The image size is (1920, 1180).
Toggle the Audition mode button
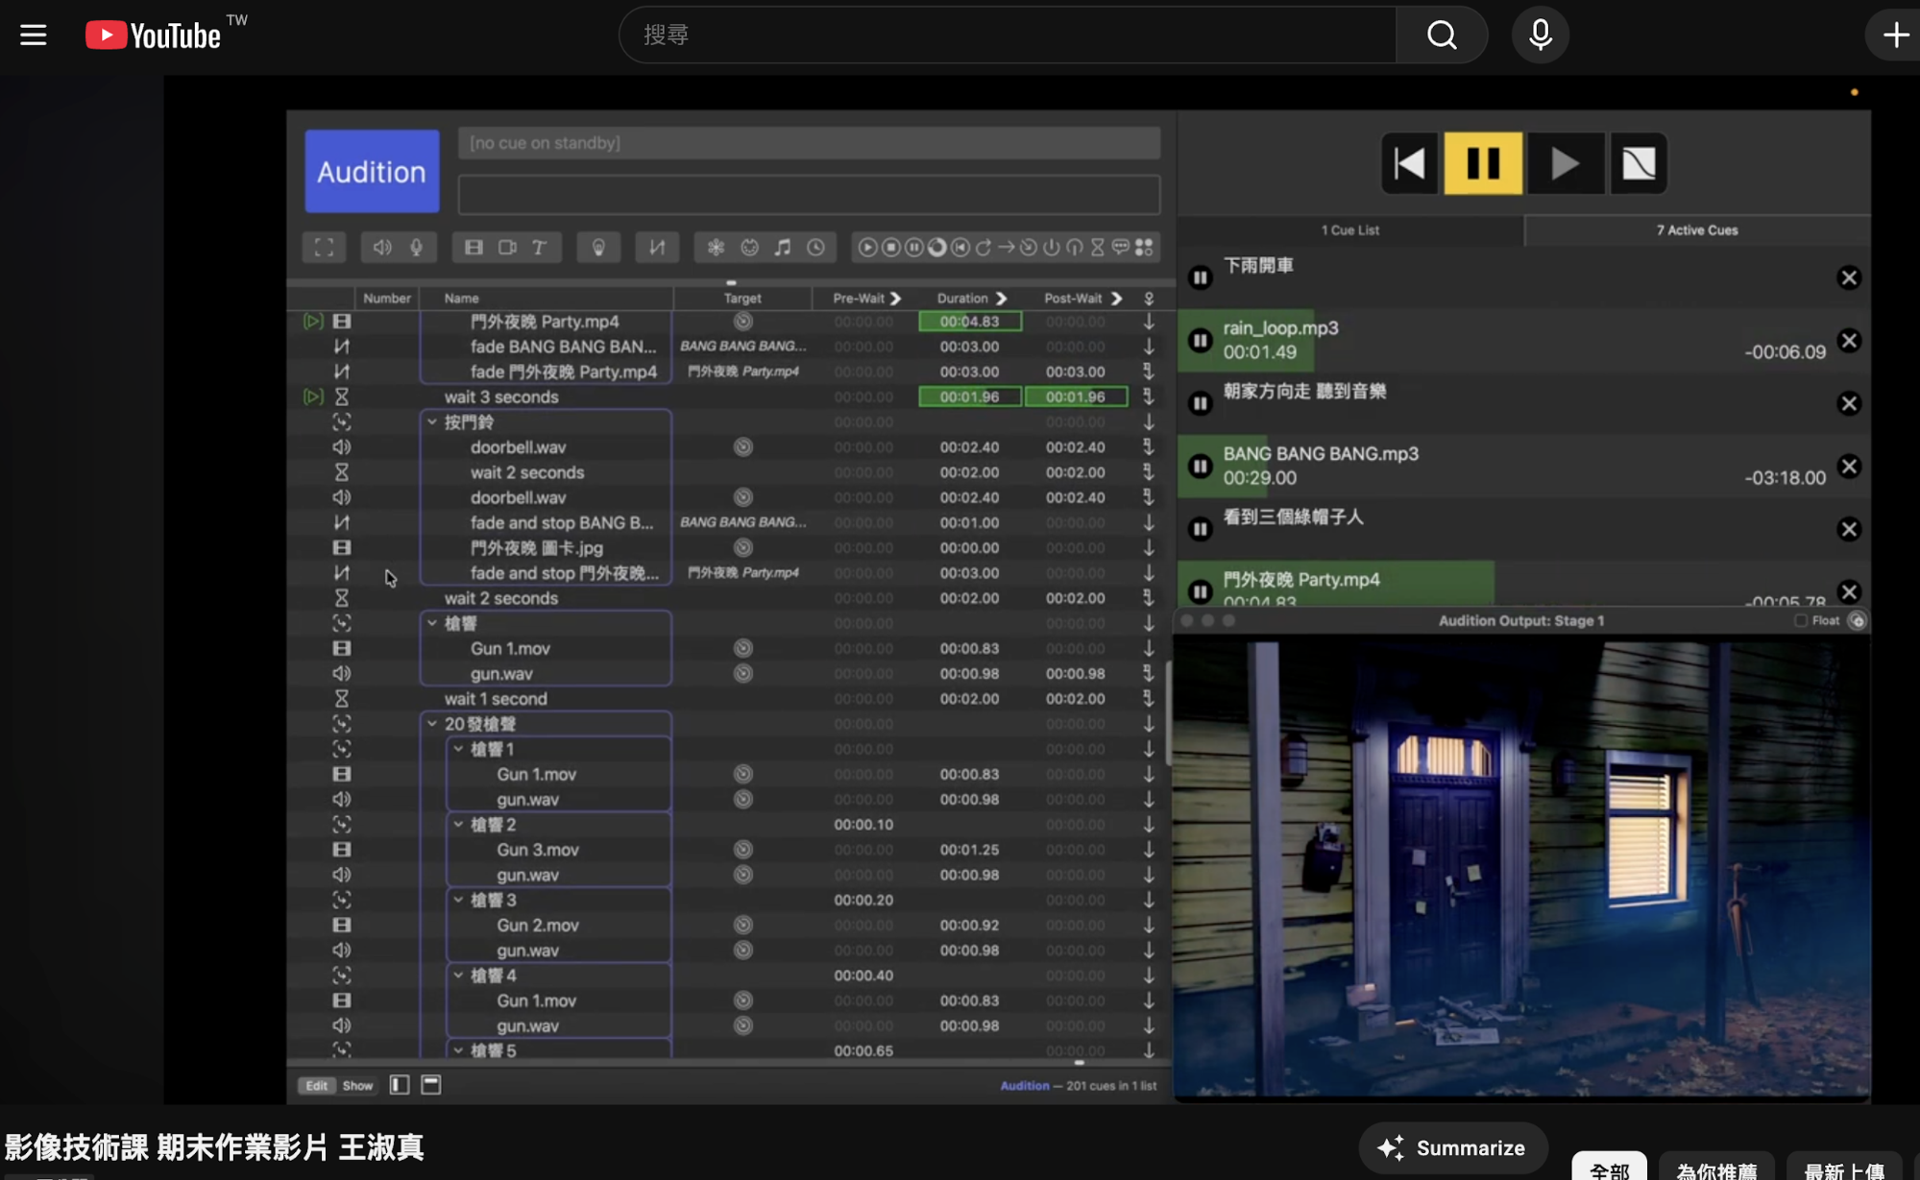(x=372, y=171)
